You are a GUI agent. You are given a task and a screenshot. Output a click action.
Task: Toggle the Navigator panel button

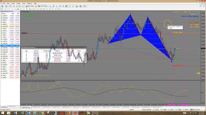point(17,6)
